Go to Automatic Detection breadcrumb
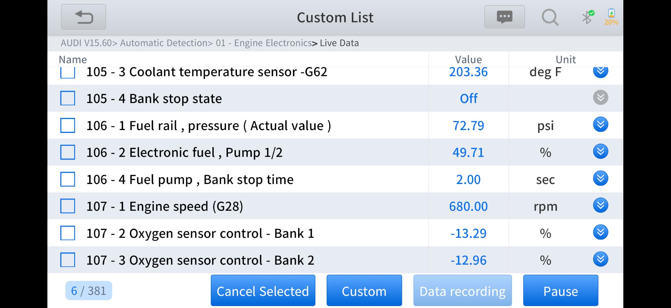The height and width of the screenshot is (308, 671). tap(164, 43)
